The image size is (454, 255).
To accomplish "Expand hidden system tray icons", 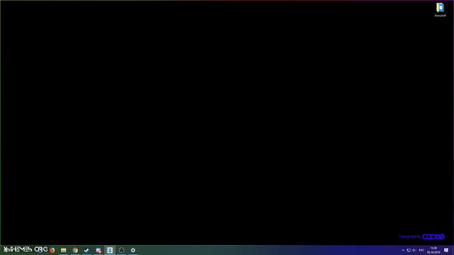I will 403,250.
